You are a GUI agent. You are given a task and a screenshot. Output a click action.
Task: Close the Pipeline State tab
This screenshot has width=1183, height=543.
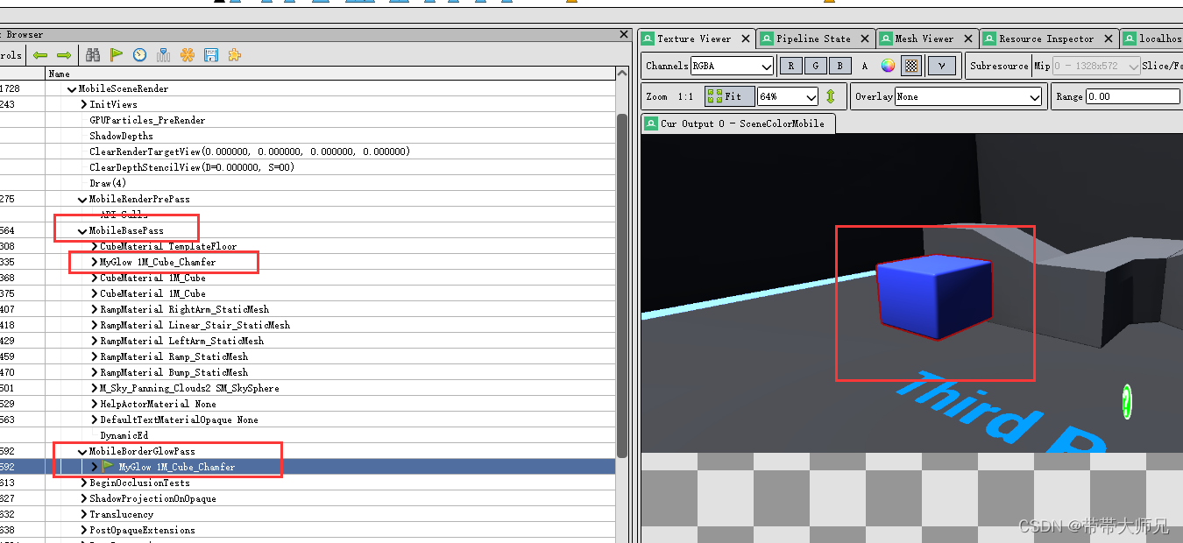(x=865, y=39)
